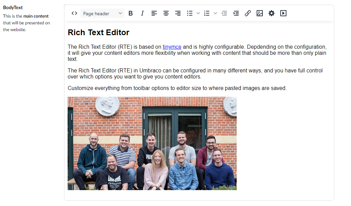The height and width of the screenshot is (206, 351).
Task: Toggle bold formatting
Action: coord(131,13)
